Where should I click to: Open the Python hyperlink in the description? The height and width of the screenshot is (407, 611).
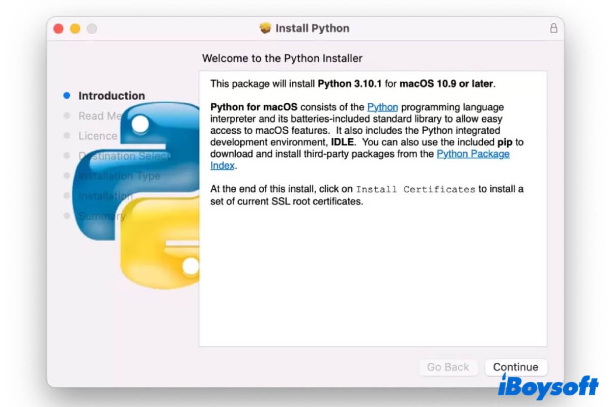pyautogui.click(x=382, y=107)
